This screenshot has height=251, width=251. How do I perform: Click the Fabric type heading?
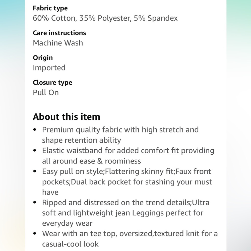tap(50, 8)
